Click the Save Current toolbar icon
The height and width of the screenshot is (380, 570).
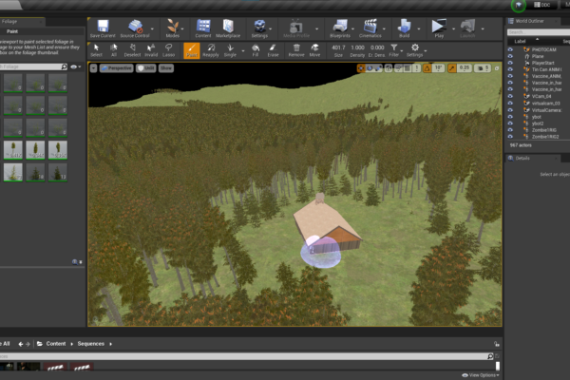[103, 28]
